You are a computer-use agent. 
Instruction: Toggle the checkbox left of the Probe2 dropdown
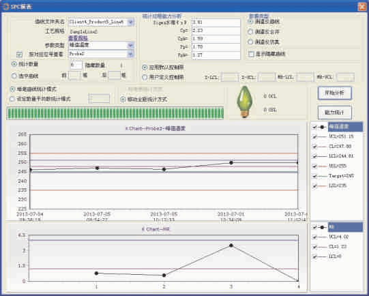point(19,55)
